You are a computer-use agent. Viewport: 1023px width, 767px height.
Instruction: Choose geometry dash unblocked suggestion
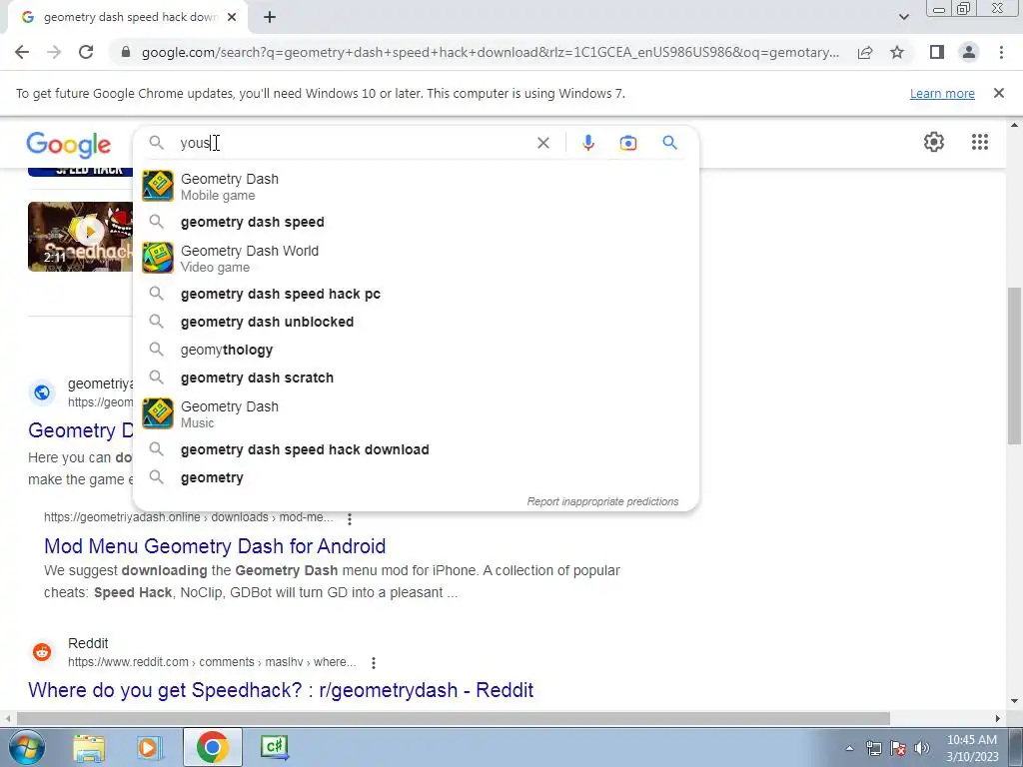[x=417, y=322]
